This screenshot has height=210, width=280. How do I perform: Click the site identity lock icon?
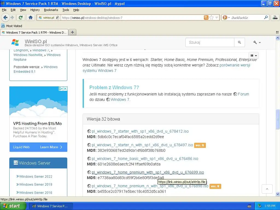pyautogui.click(x=57, y=17)
